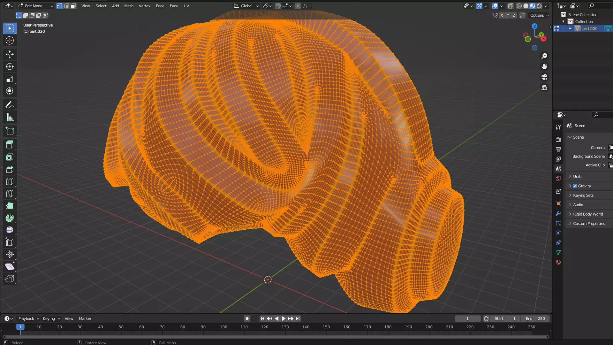
Task: Expand the Rigid Body World panel
Action: 588,214
